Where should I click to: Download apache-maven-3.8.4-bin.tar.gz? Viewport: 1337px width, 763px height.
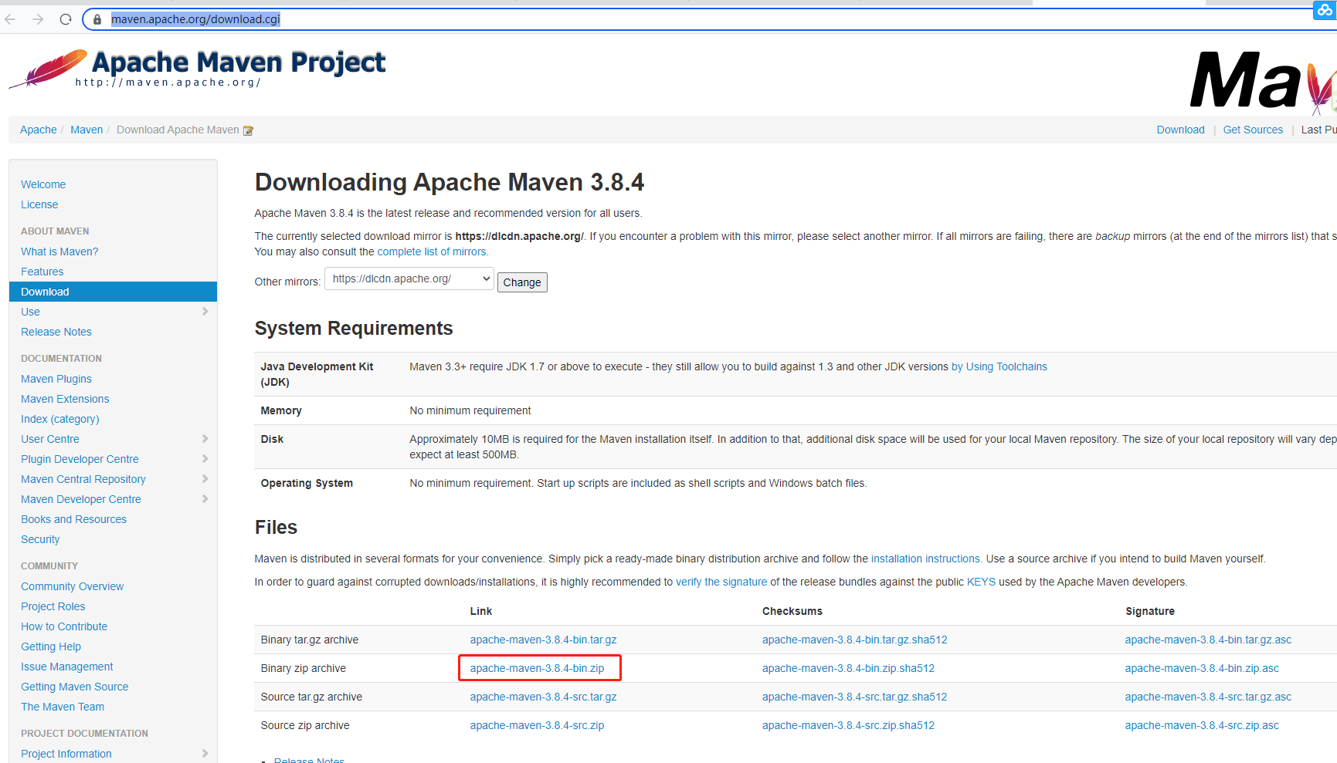pos(543,640)
